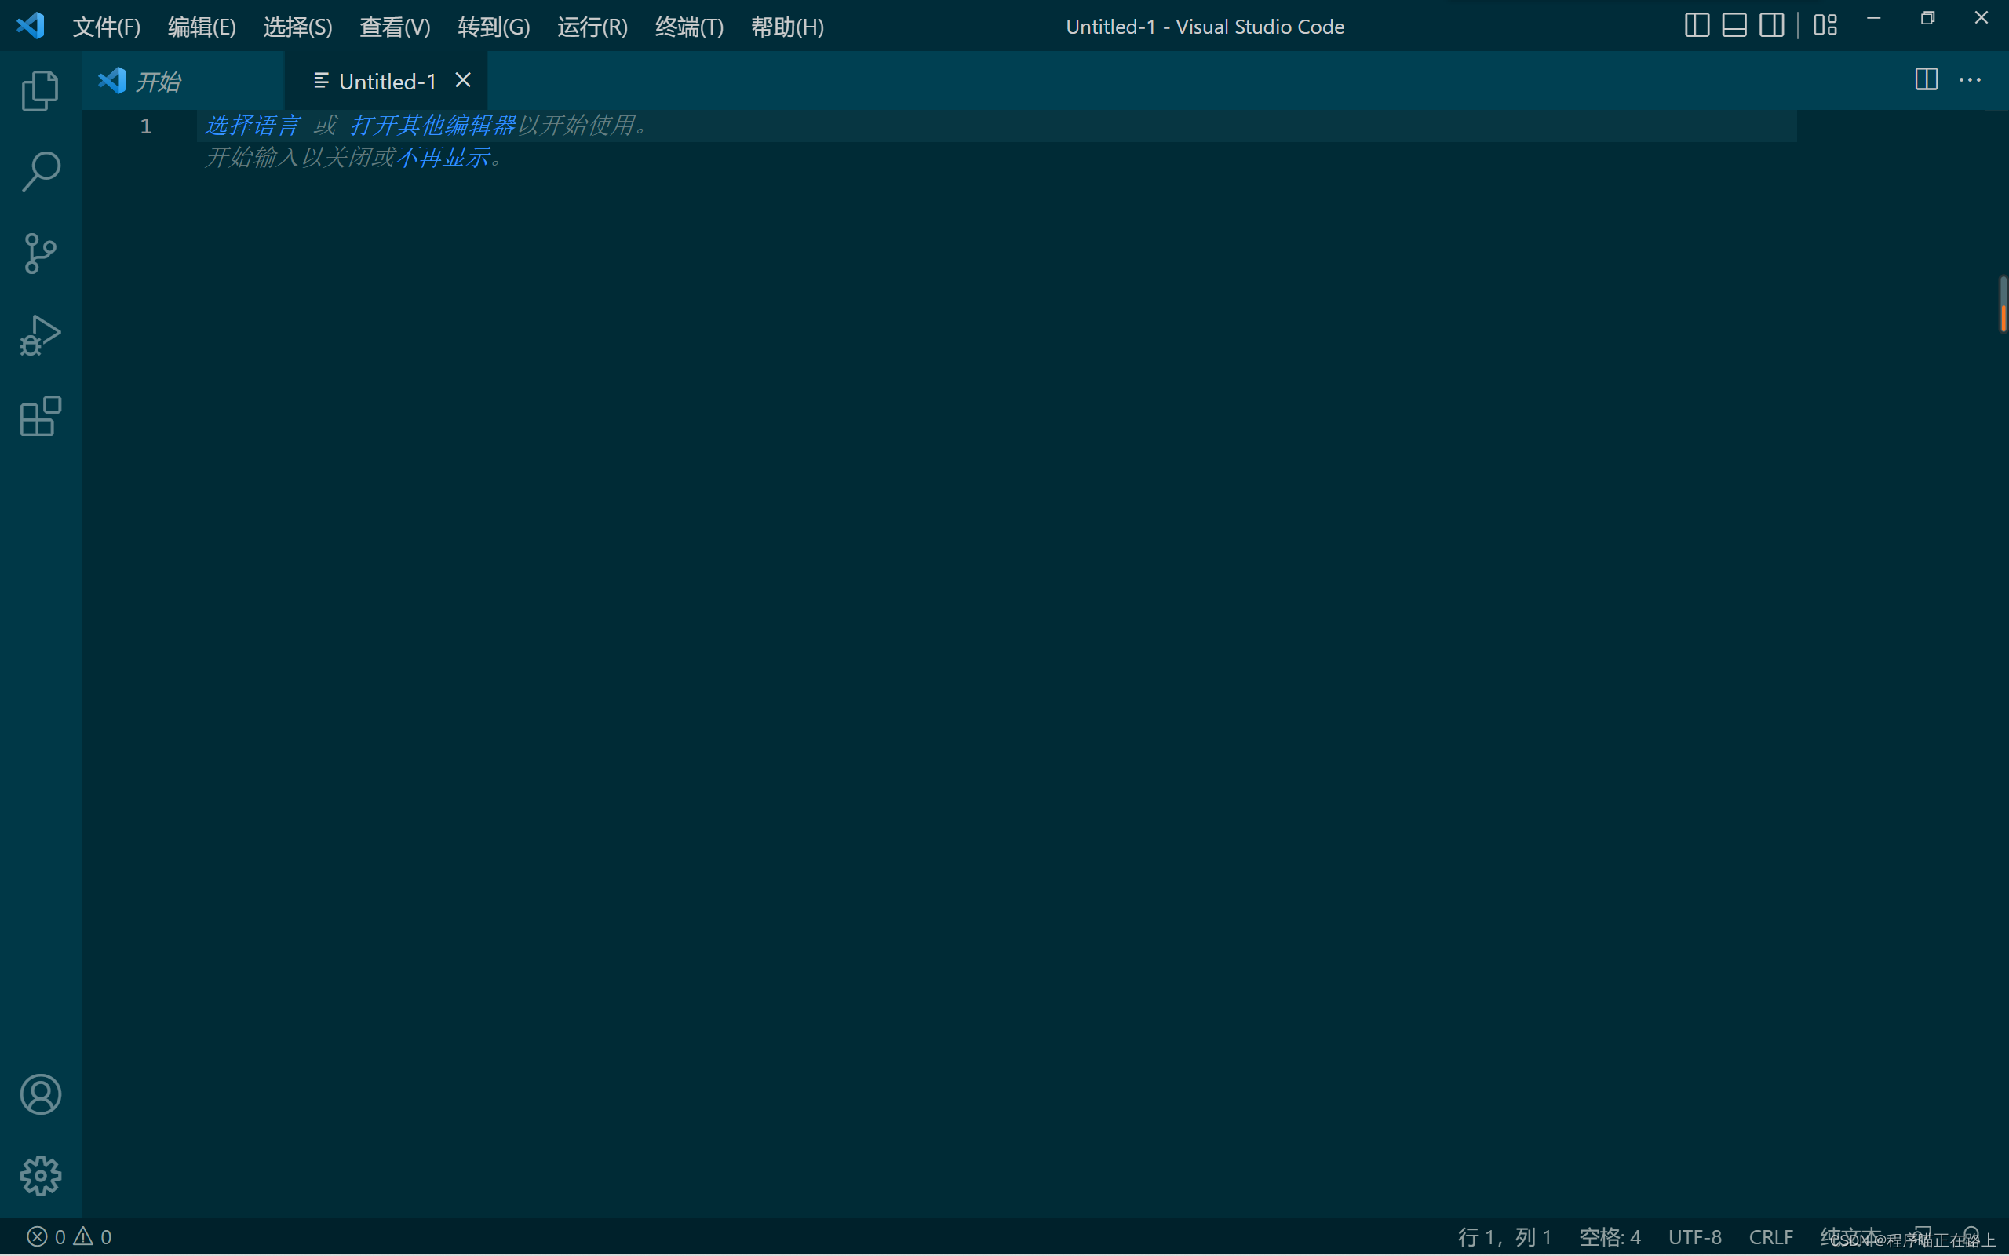2009x1256 pixels.
Task: Toggle the secondary side bar layout icon
Action: tap(1771, 25)
